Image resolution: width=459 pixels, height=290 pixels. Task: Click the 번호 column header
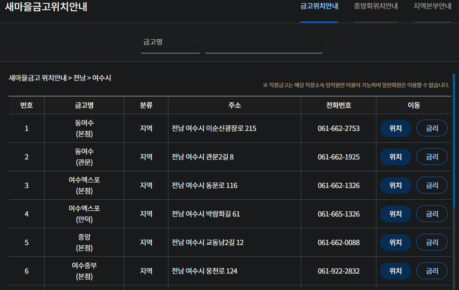click(x=27, y=105)
